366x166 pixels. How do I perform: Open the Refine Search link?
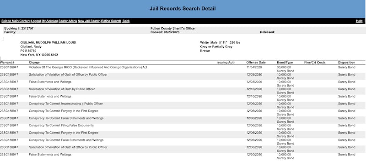(x=111, y=21)
